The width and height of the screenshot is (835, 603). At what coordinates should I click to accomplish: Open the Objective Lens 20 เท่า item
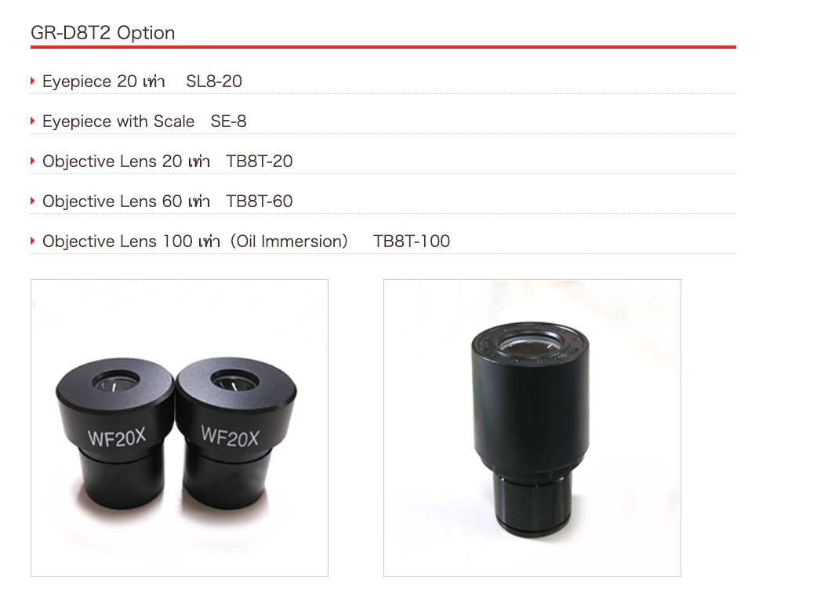(x=126, y=162)
